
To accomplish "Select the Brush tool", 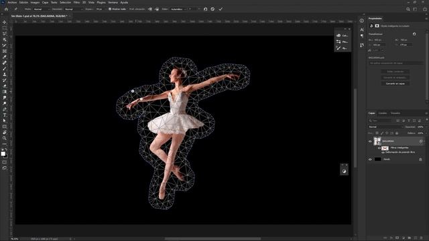I will point(5,68).
